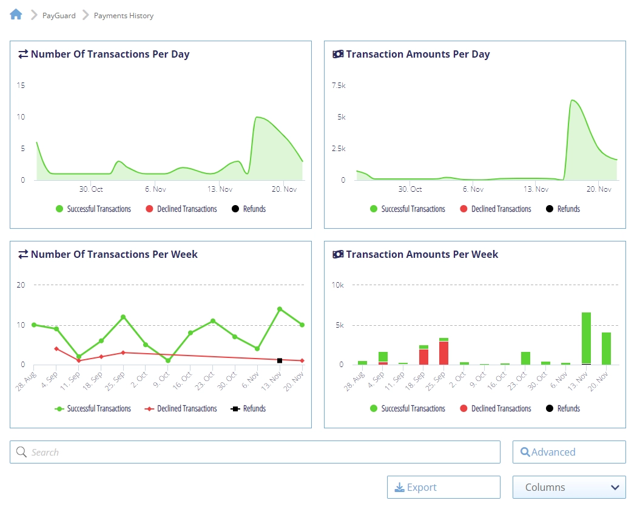Click arrows icon beside Number Of Transactions Per Week
This screenshot has height=506, width=637.
pos(23,254)
